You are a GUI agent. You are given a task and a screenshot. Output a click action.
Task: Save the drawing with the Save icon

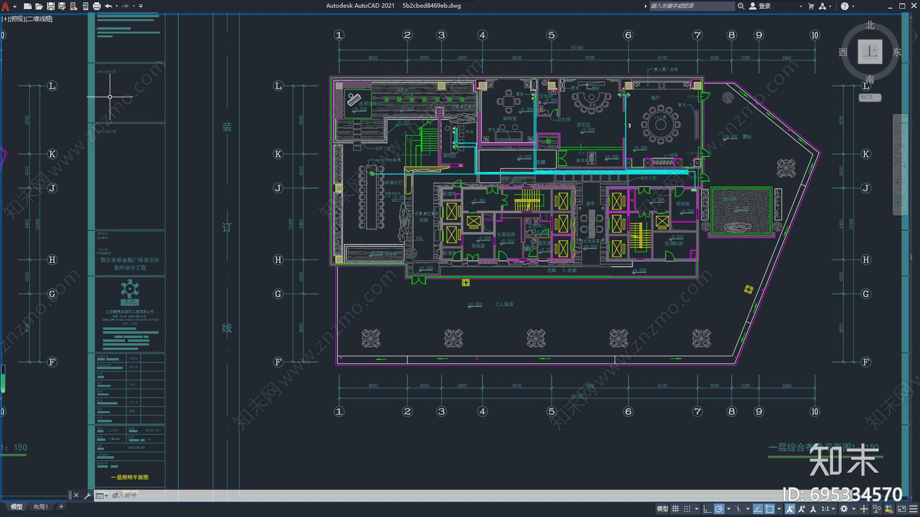pos(51,6)
